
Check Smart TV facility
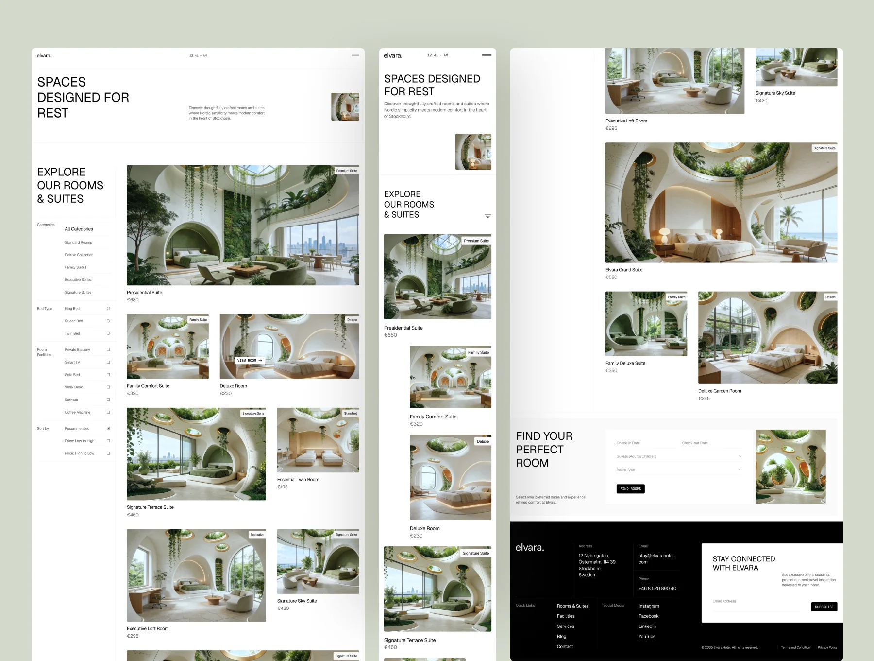(108, 362)
